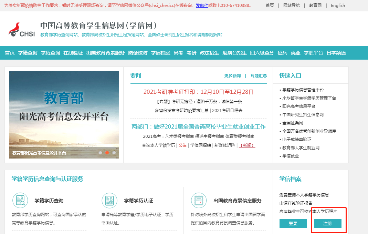Open 港澳台招生 in the navigation bar

pyautogui.click(x=234, y=53)
